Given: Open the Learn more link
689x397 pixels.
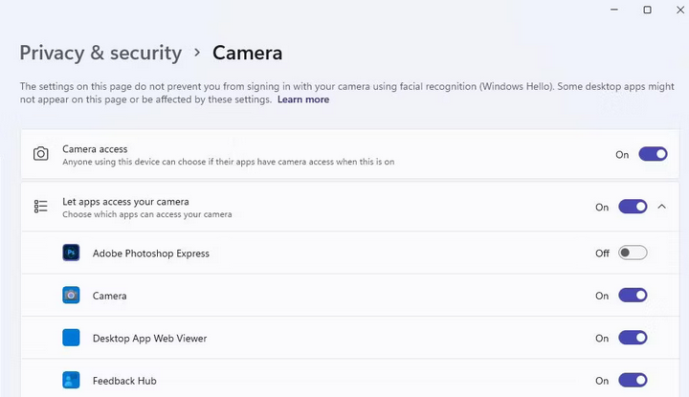Looking at the screenshot, I should [303, 99].
